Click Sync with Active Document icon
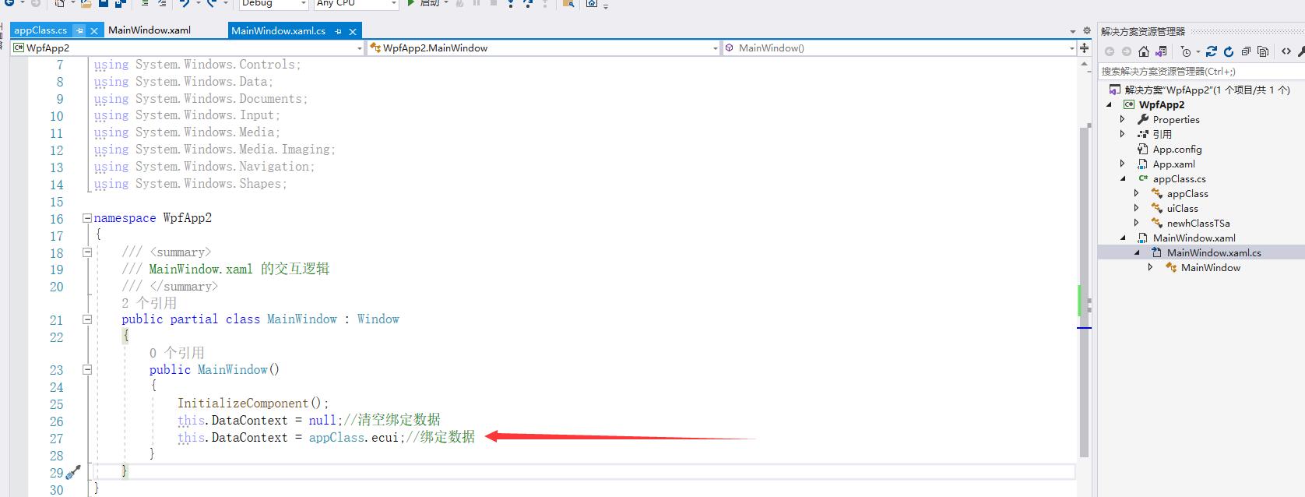The width and height of the screenshot is (1305, 497). click(x=1211, y=51)
